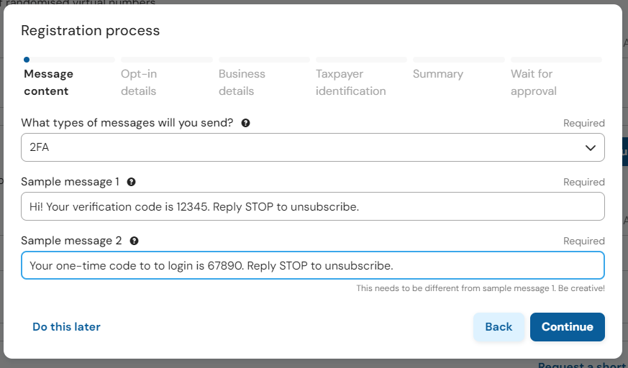Go to the Wait for approval step
The height and width of the screenshot is (368, 628).
534,83
